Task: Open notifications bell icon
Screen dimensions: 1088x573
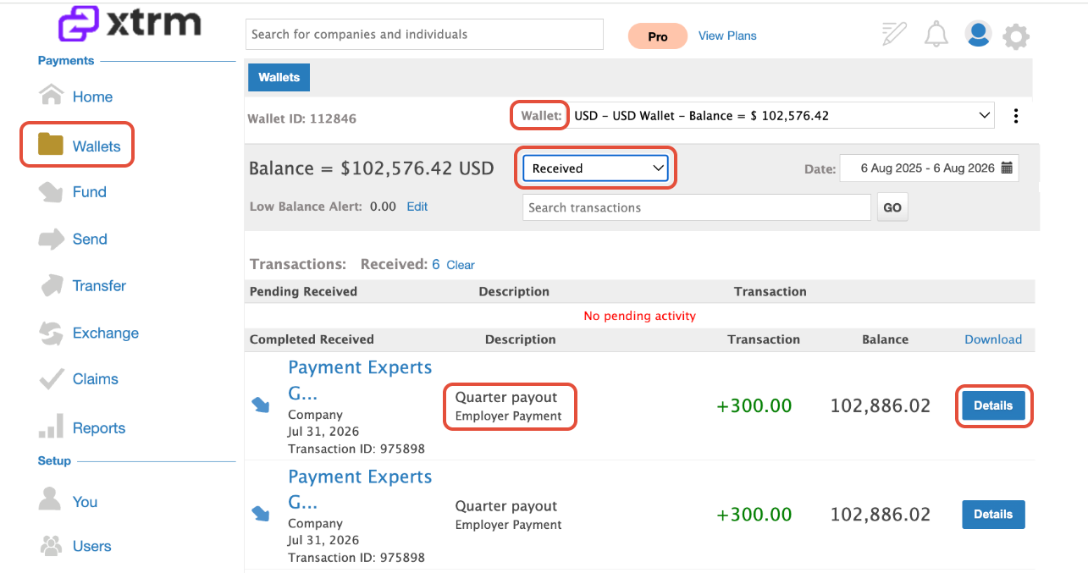Action: 936,35
